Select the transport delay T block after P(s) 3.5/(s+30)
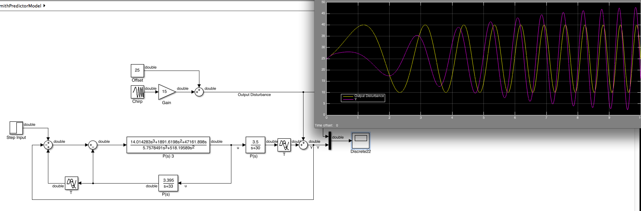 tap(284, 145)
